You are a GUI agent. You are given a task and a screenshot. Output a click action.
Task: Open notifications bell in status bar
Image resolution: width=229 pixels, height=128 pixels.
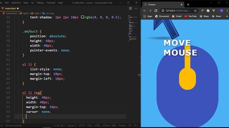click(136, 126)
